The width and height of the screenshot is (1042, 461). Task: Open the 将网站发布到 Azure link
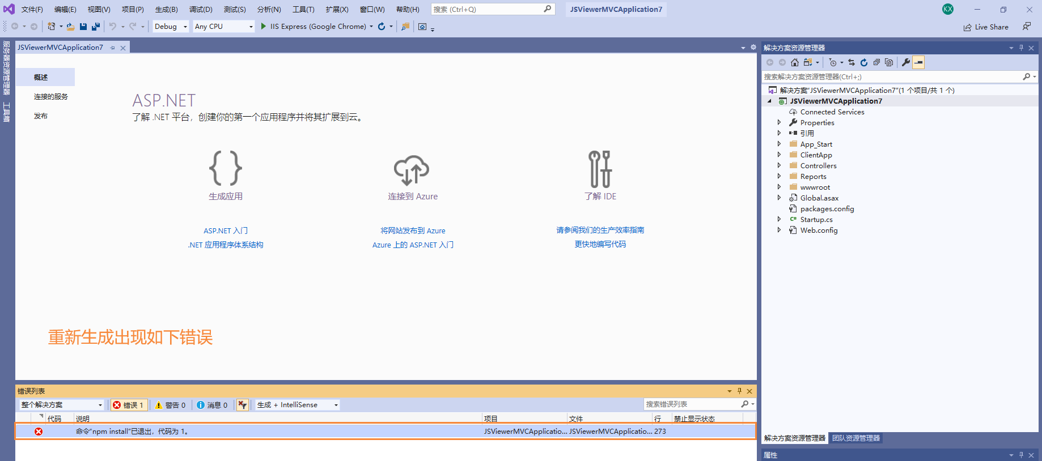pyautogui.click(x=413, y=231)
